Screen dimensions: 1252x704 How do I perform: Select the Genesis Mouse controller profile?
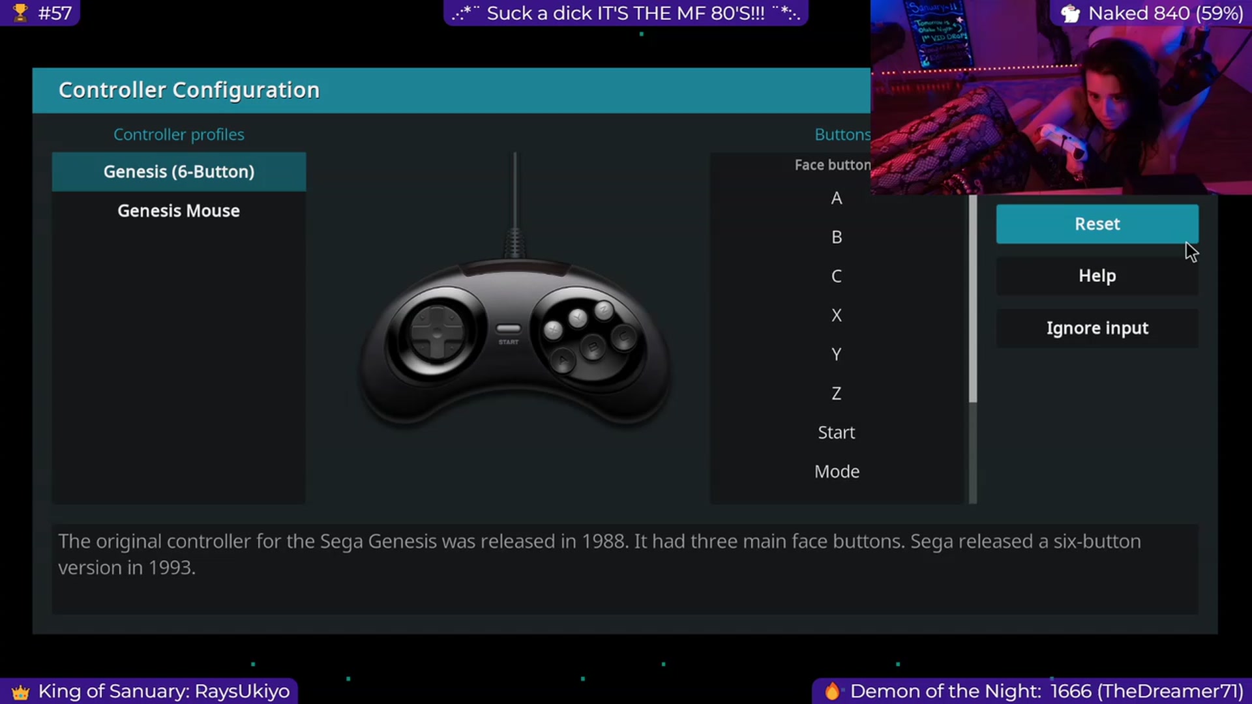(x=179, y=211)
